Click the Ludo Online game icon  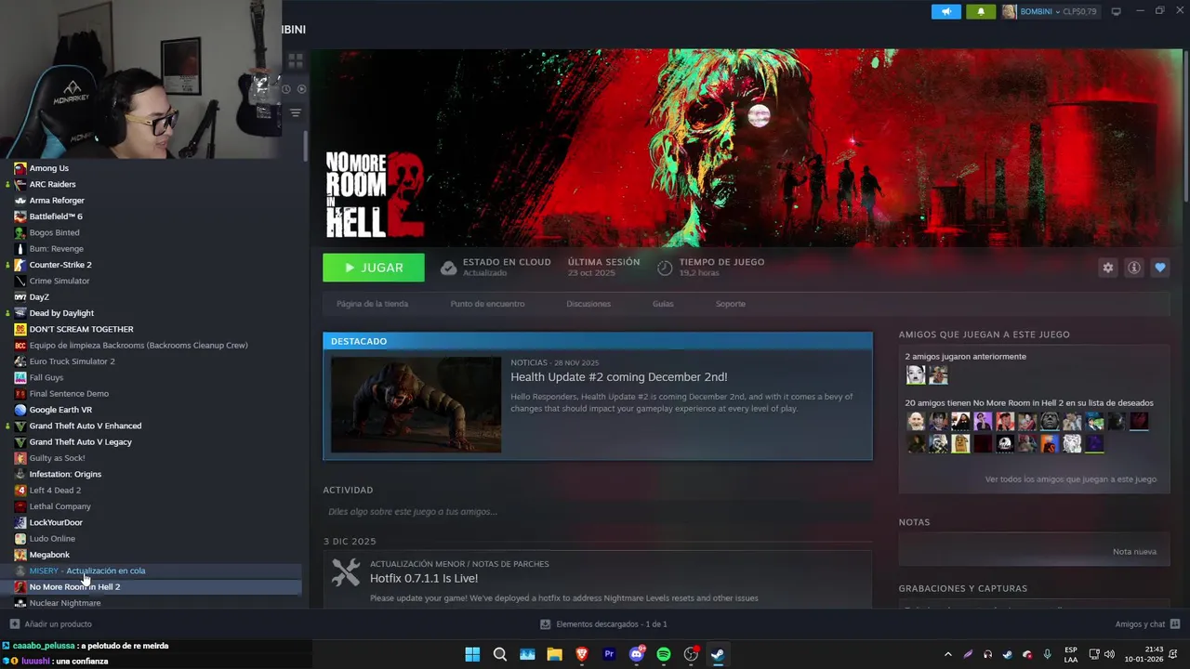[x=20, y=538]
